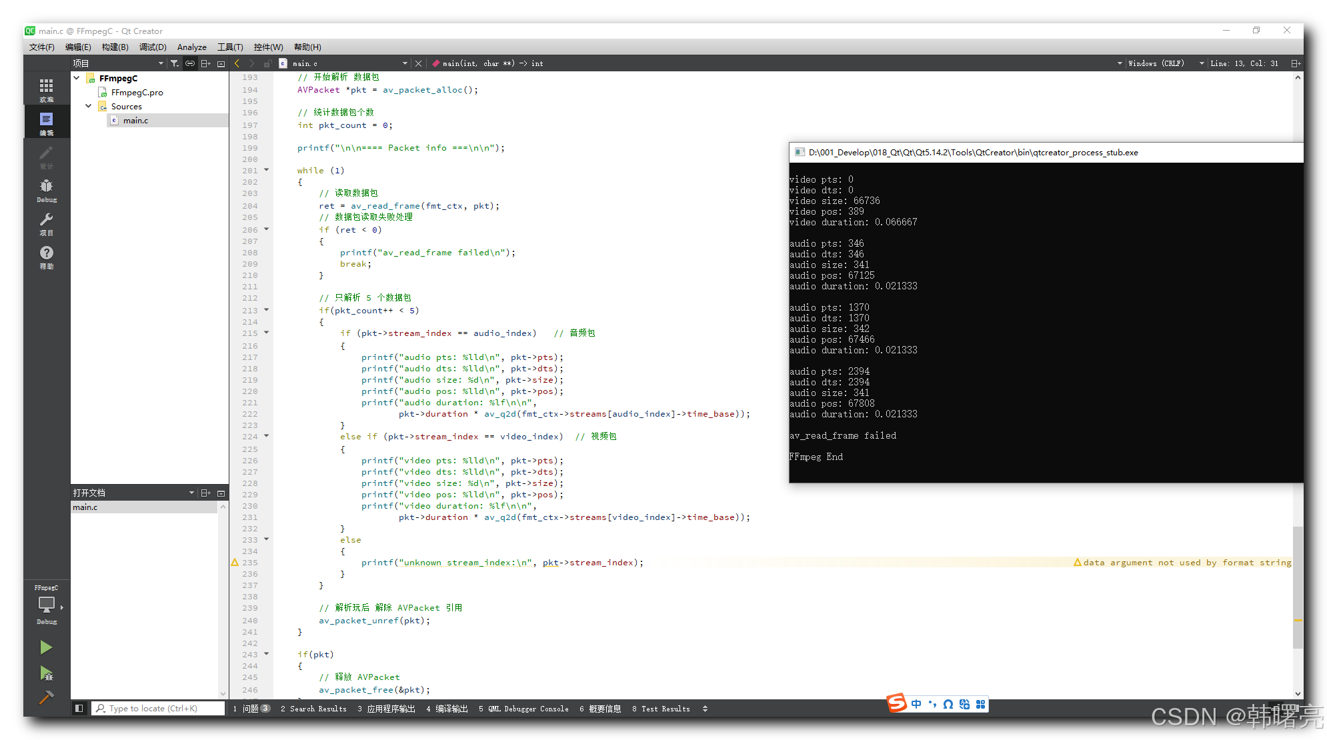Viewport: 1327px width, 740px height.
Task: Fold the else block at line 233
Action: point(266,539)
